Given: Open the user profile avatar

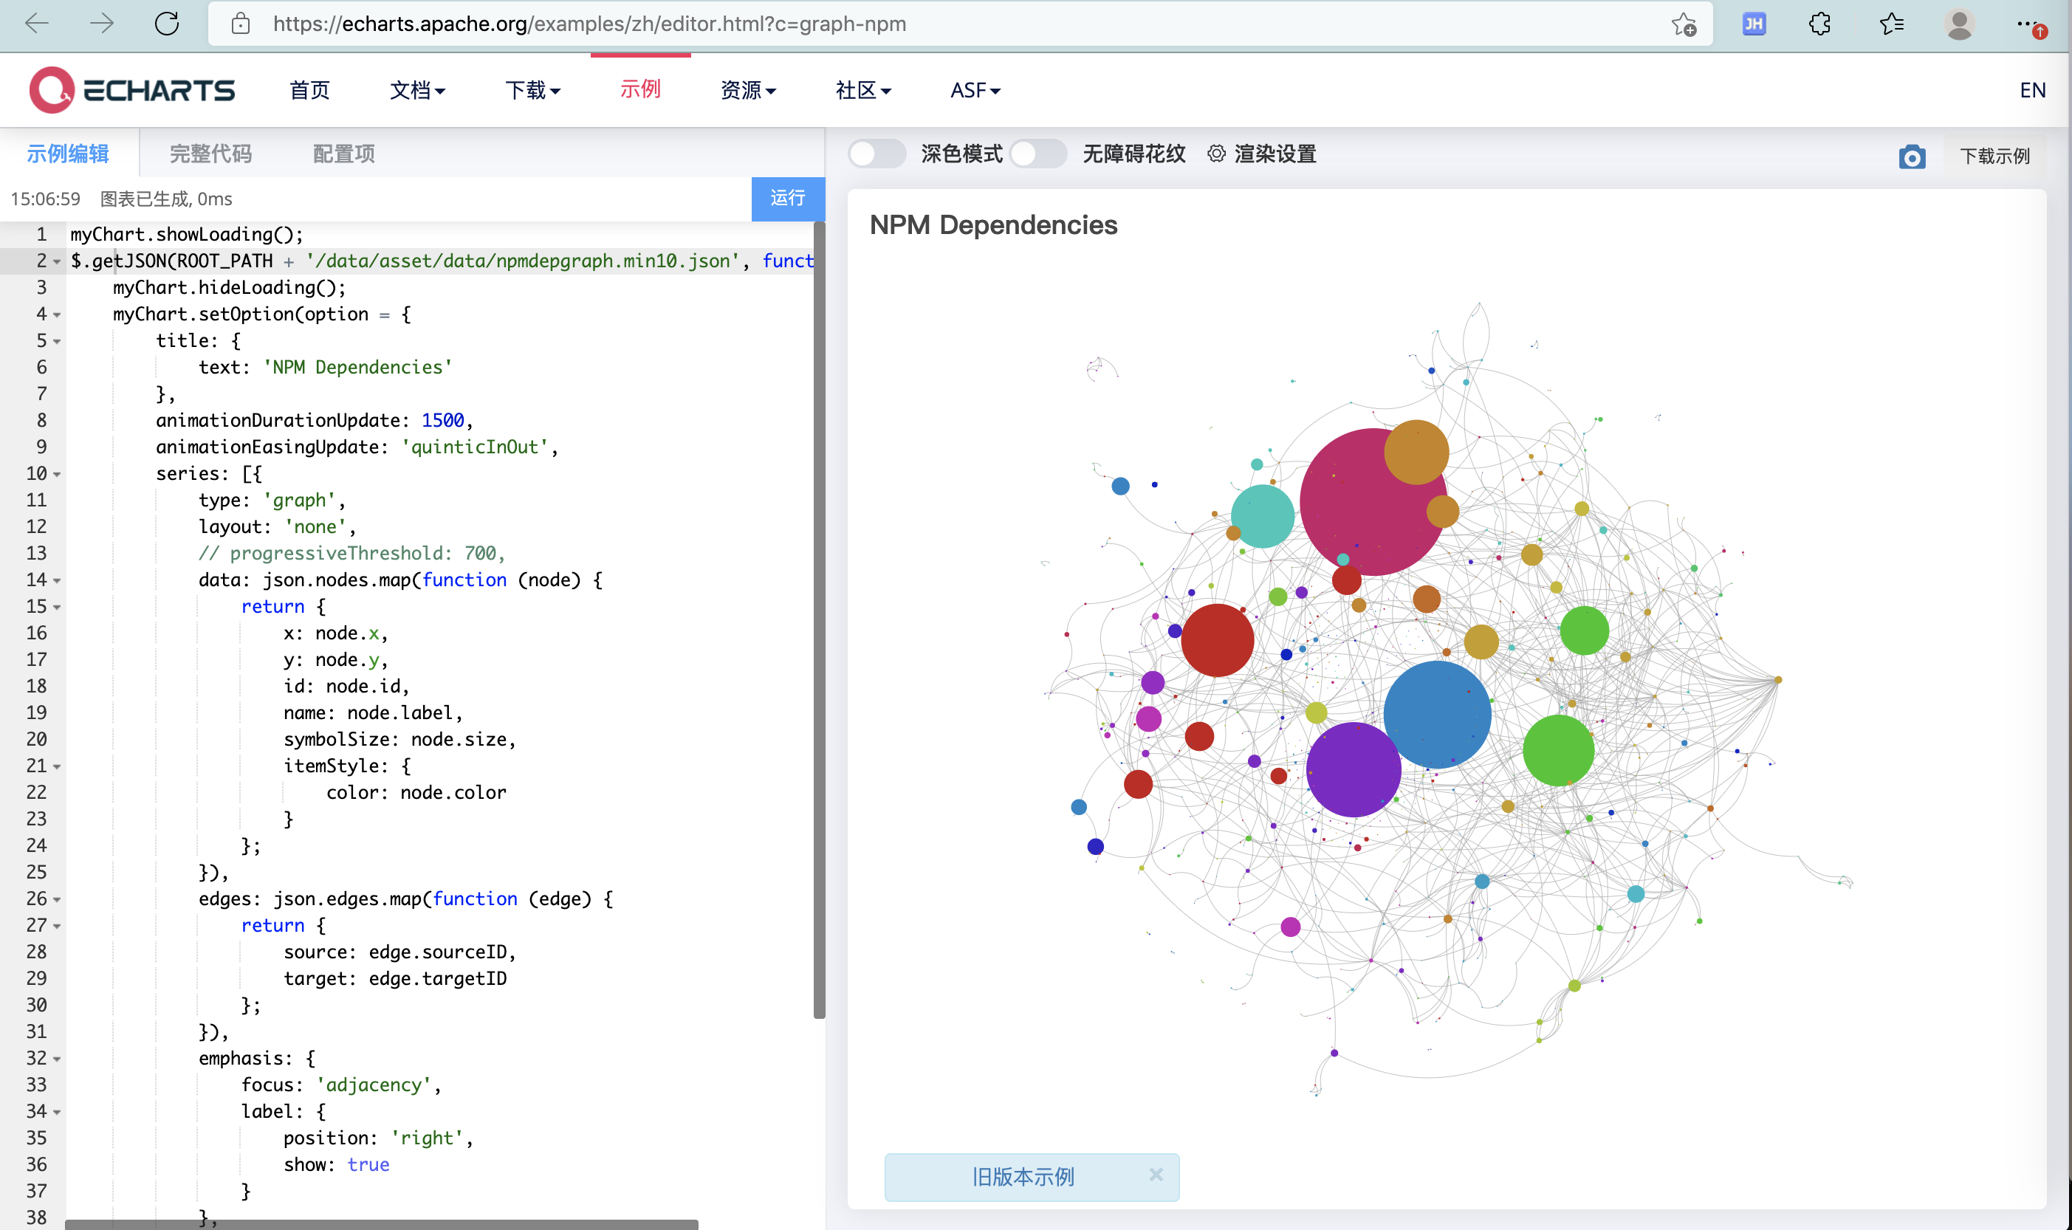Looking at the screenshot, I should click(x=1959, y=24).
